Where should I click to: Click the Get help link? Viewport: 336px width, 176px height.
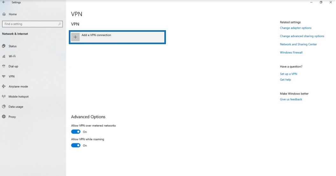click(285, 79)
